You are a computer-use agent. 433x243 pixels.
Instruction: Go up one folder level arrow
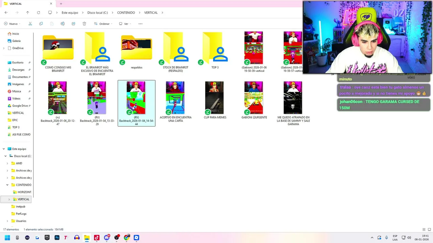(x=28, y=12)
